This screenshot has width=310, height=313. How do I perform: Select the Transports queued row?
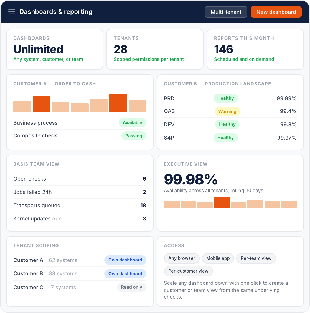80,205
